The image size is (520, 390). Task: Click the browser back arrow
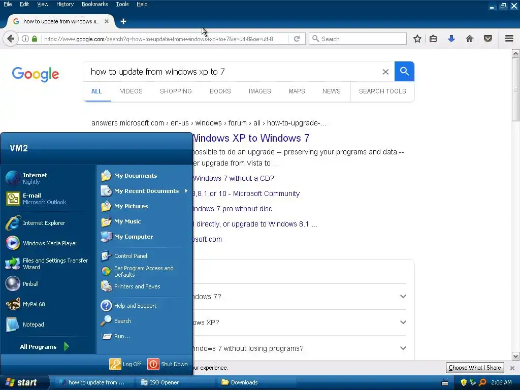[11, 39]
